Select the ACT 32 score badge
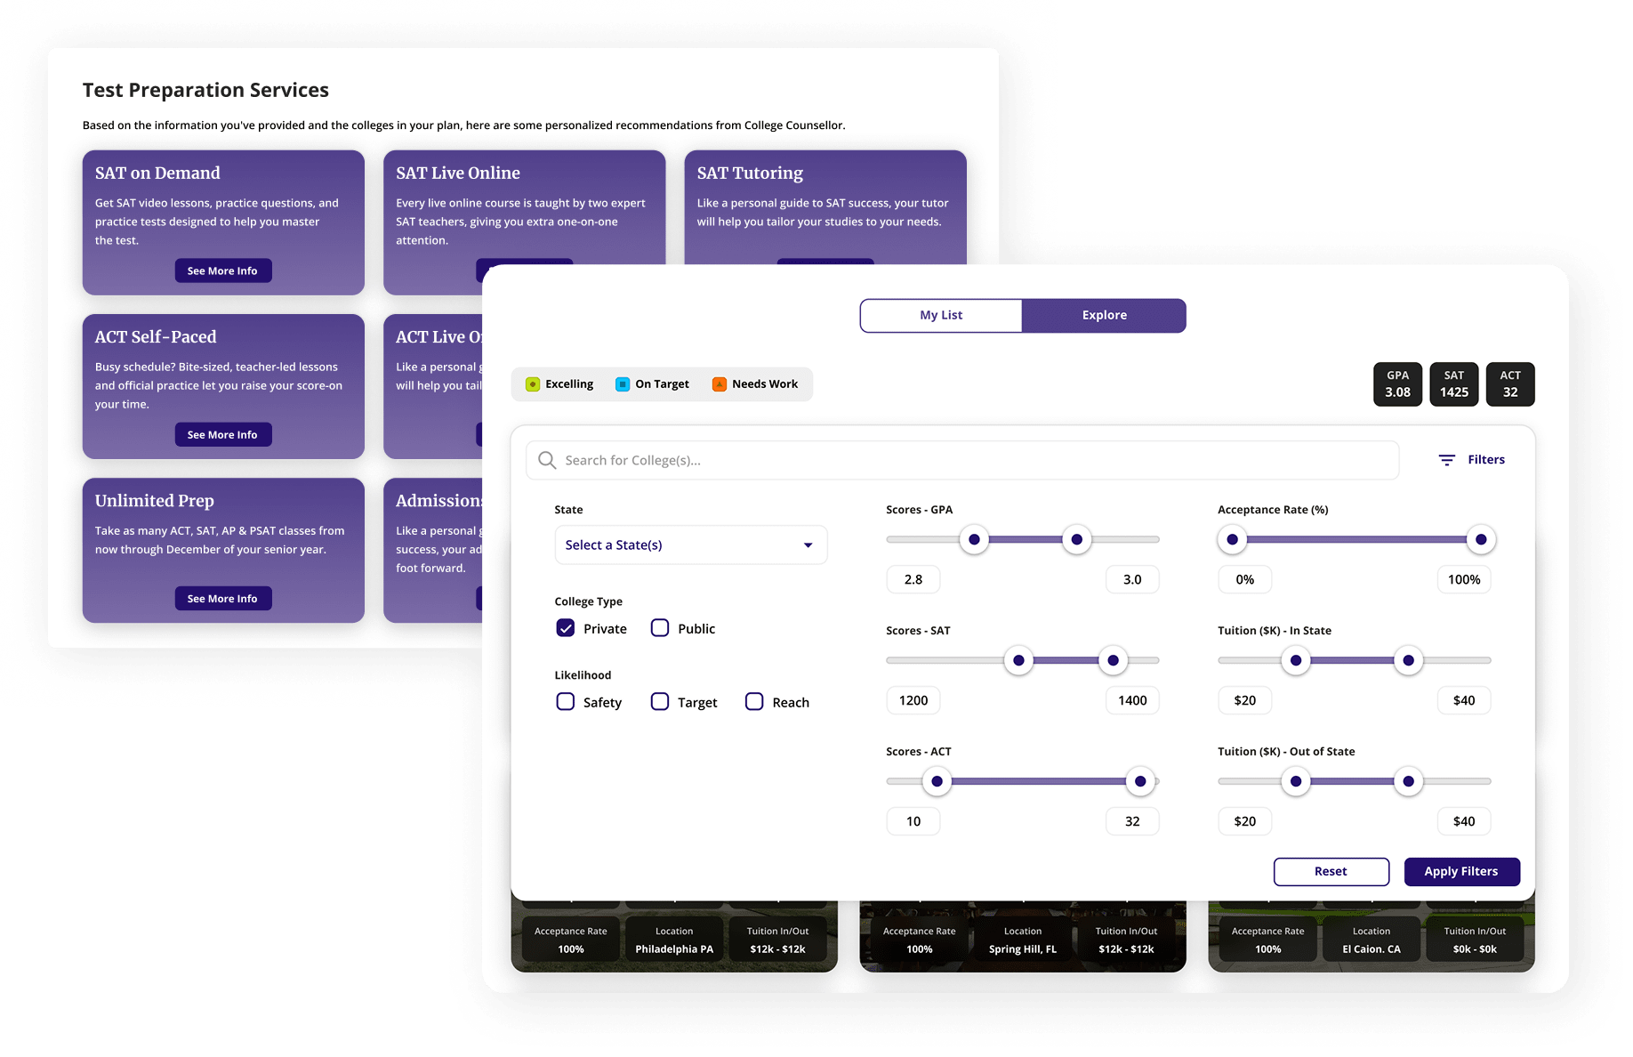This screenshot has width=1633, height=1057. point(1510,384)
